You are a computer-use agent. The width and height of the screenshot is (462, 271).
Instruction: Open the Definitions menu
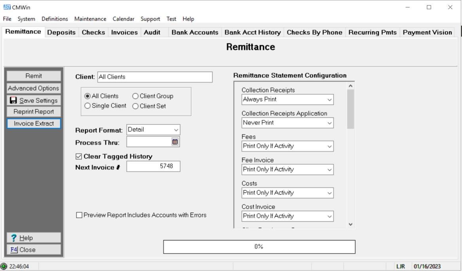tap(54, 19)
